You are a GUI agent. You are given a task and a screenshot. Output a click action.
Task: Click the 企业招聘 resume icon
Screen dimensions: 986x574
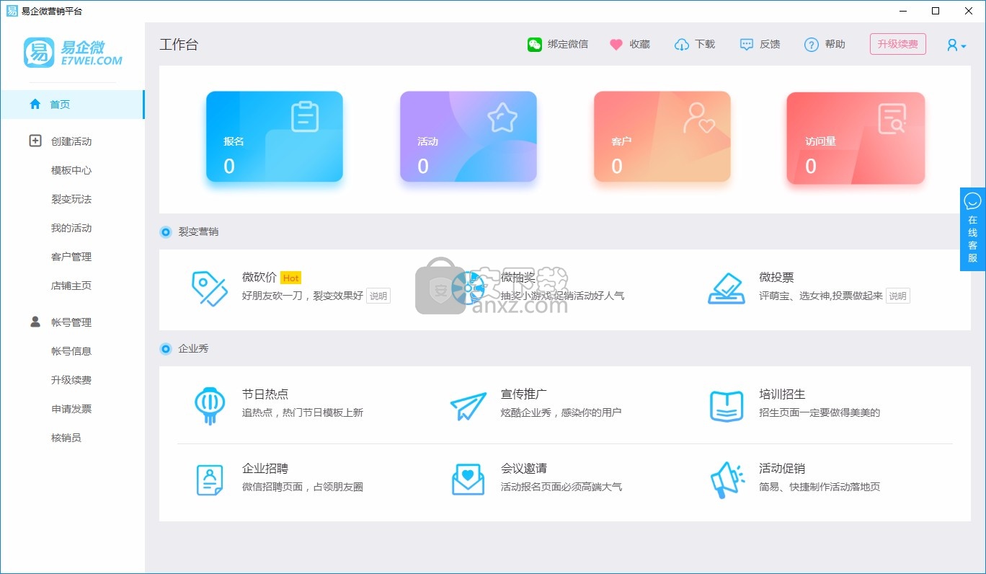pyautogui.click(x=210, y=480)
